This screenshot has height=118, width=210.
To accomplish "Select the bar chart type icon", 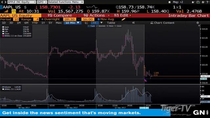I will 95,23.
